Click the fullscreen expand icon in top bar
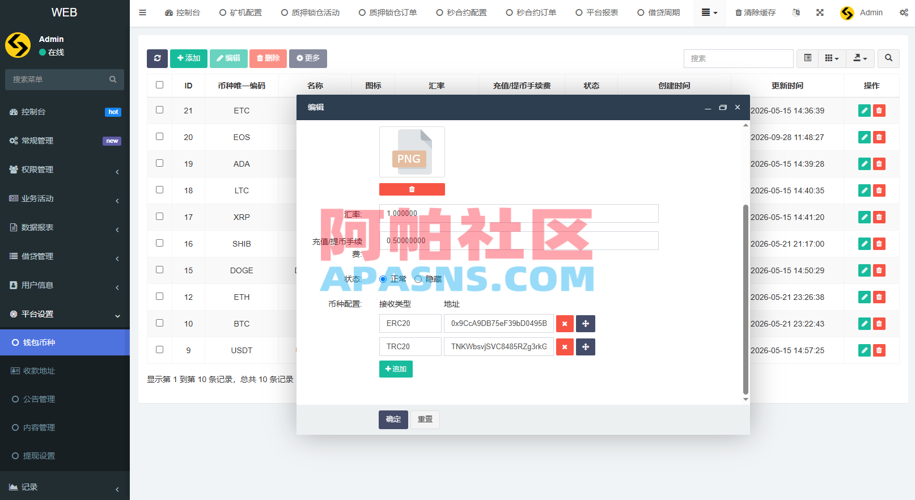The width and height of the screenshot is (915, 500). coord(820,12)
